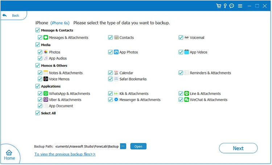Open the previous backup files link
The width and height of the screenshot is (272, 165).
[x=65, y=154]
